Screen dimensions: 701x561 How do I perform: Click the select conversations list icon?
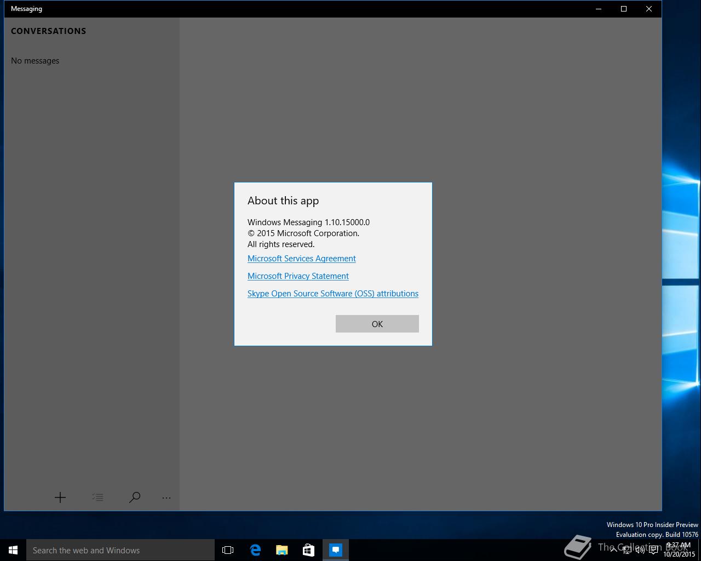[97, 497]
